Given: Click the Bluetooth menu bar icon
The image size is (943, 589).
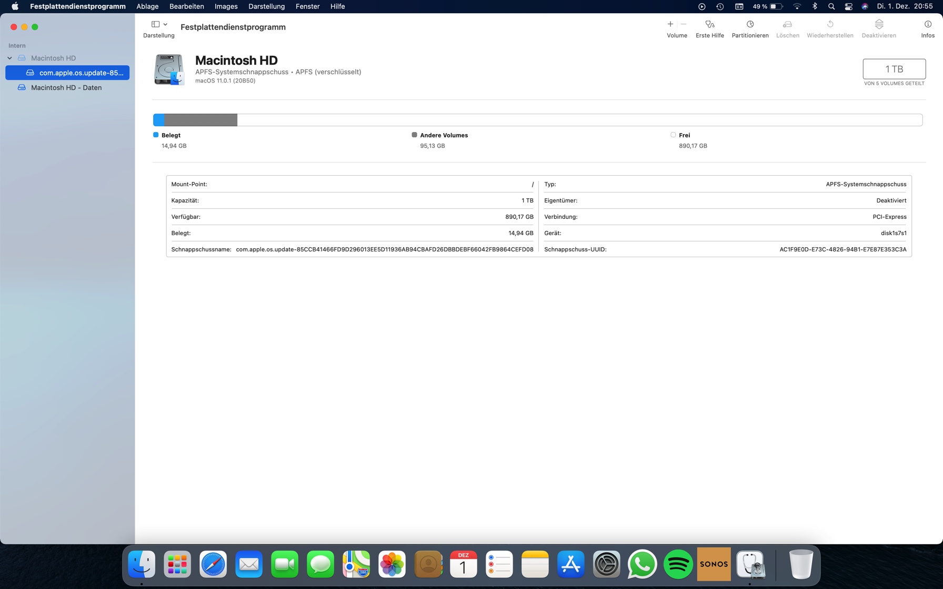Looking at the screenshot, I should click(x=815, y=6).
